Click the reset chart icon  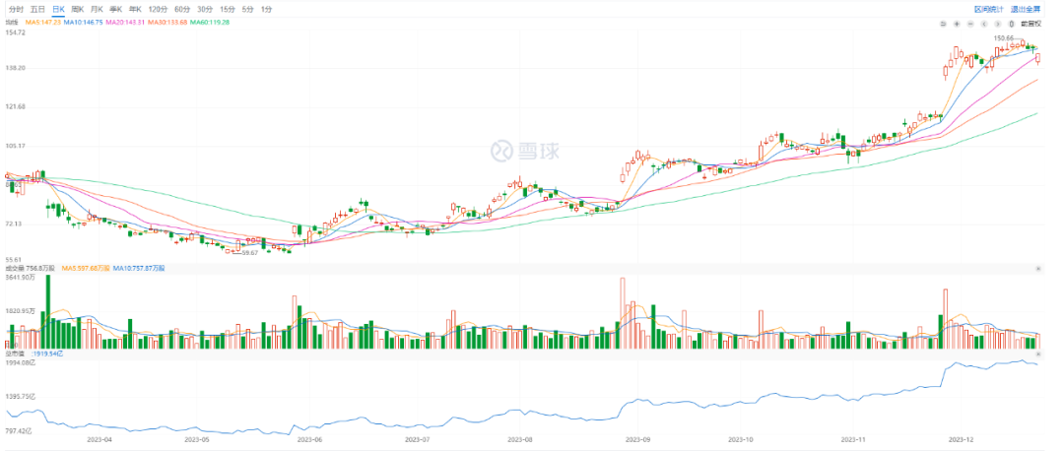[942, 22]
